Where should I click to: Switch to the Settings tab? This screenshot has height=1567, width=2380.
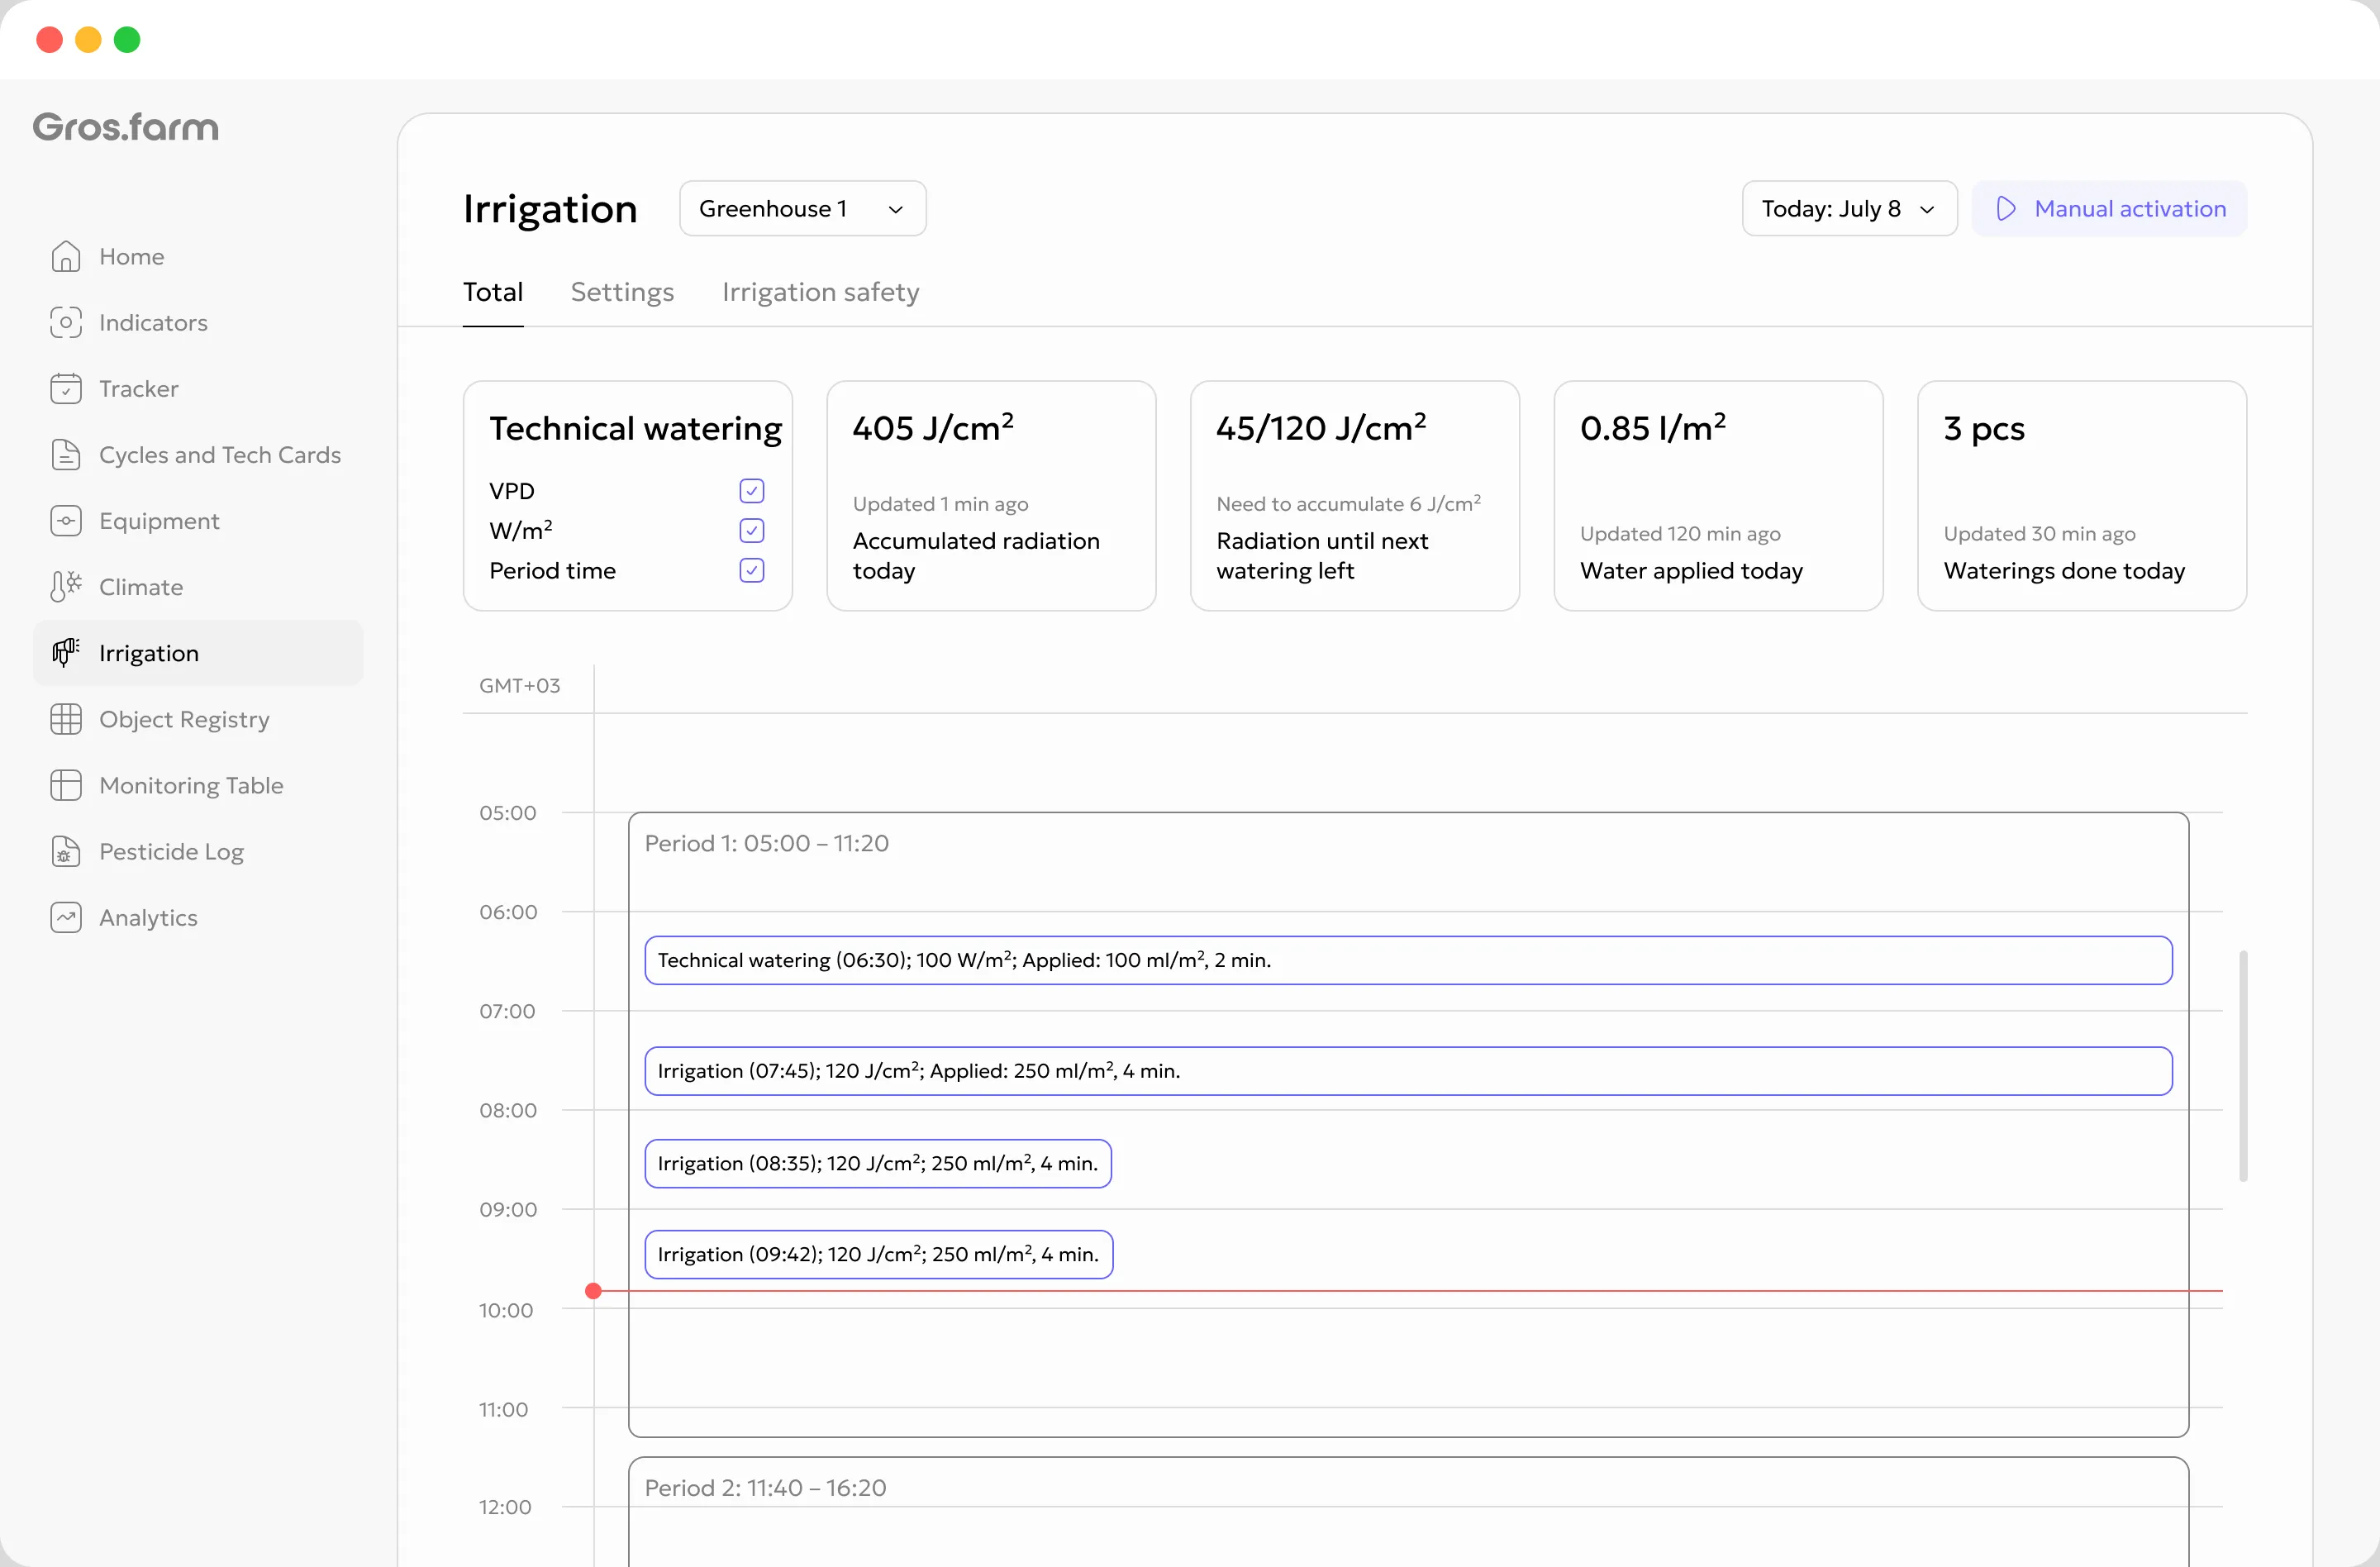click(622, 292)
